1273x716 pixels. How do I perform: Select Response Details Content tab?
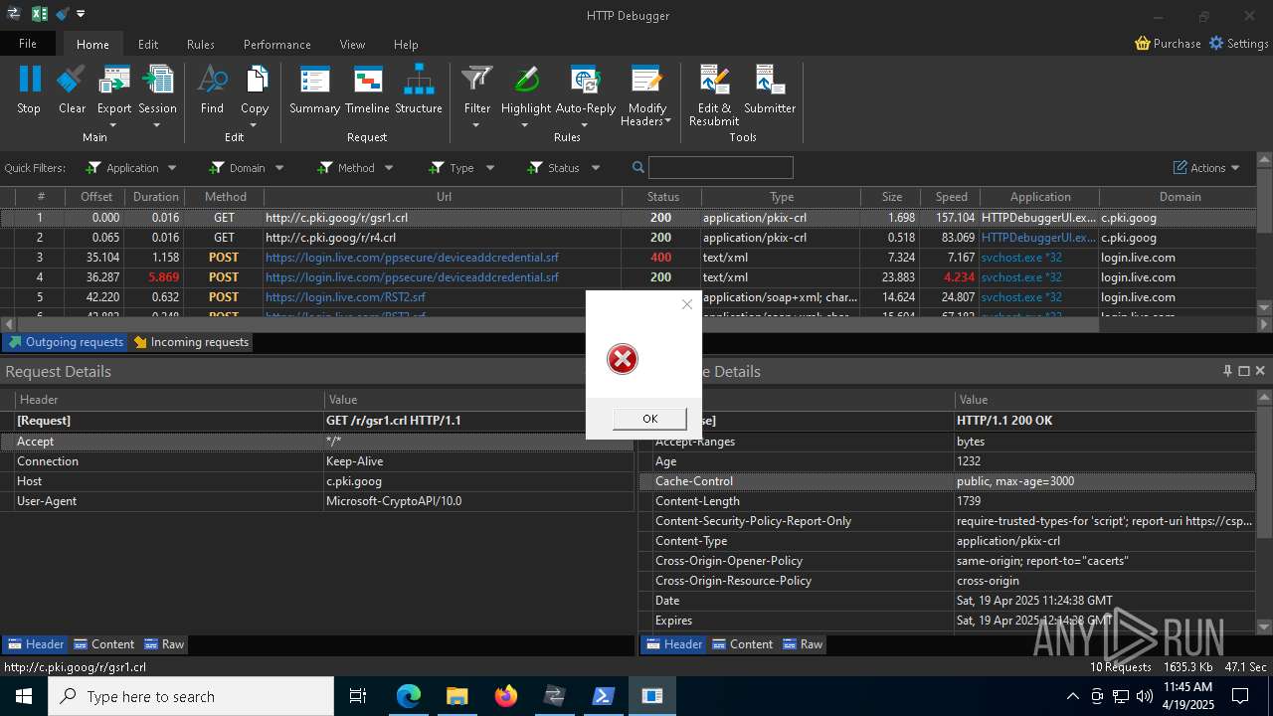(x=743, y=644)
